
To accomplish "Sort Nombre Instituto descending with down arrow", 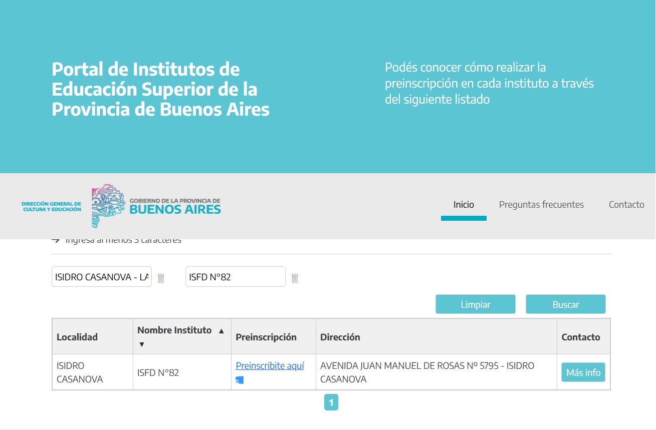I will point(142,344).
